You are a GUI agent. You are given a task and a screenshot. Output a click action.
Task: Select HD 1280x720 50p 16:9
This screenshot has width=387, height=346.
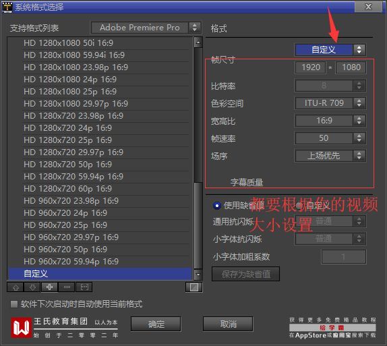(x=100, y=165)
